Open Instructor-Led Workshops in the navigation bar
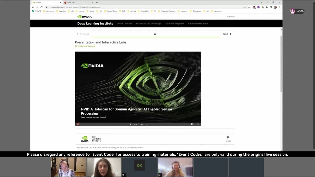This screenshot has height=177, width=315. (x=149, y=24)
